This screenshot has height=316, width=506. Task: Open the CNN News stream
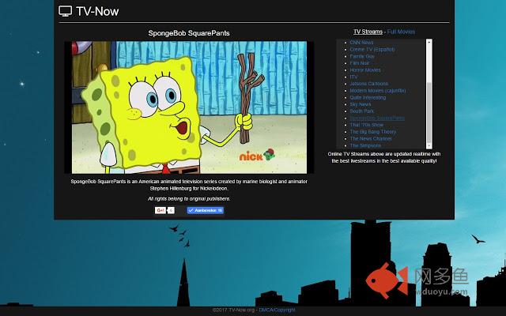[361, 43]
